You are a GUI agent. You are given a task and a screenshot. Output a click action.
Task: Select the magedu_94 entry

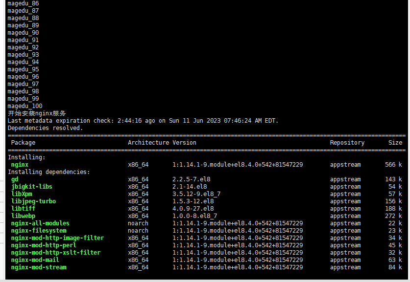click(x=24, y=62)
